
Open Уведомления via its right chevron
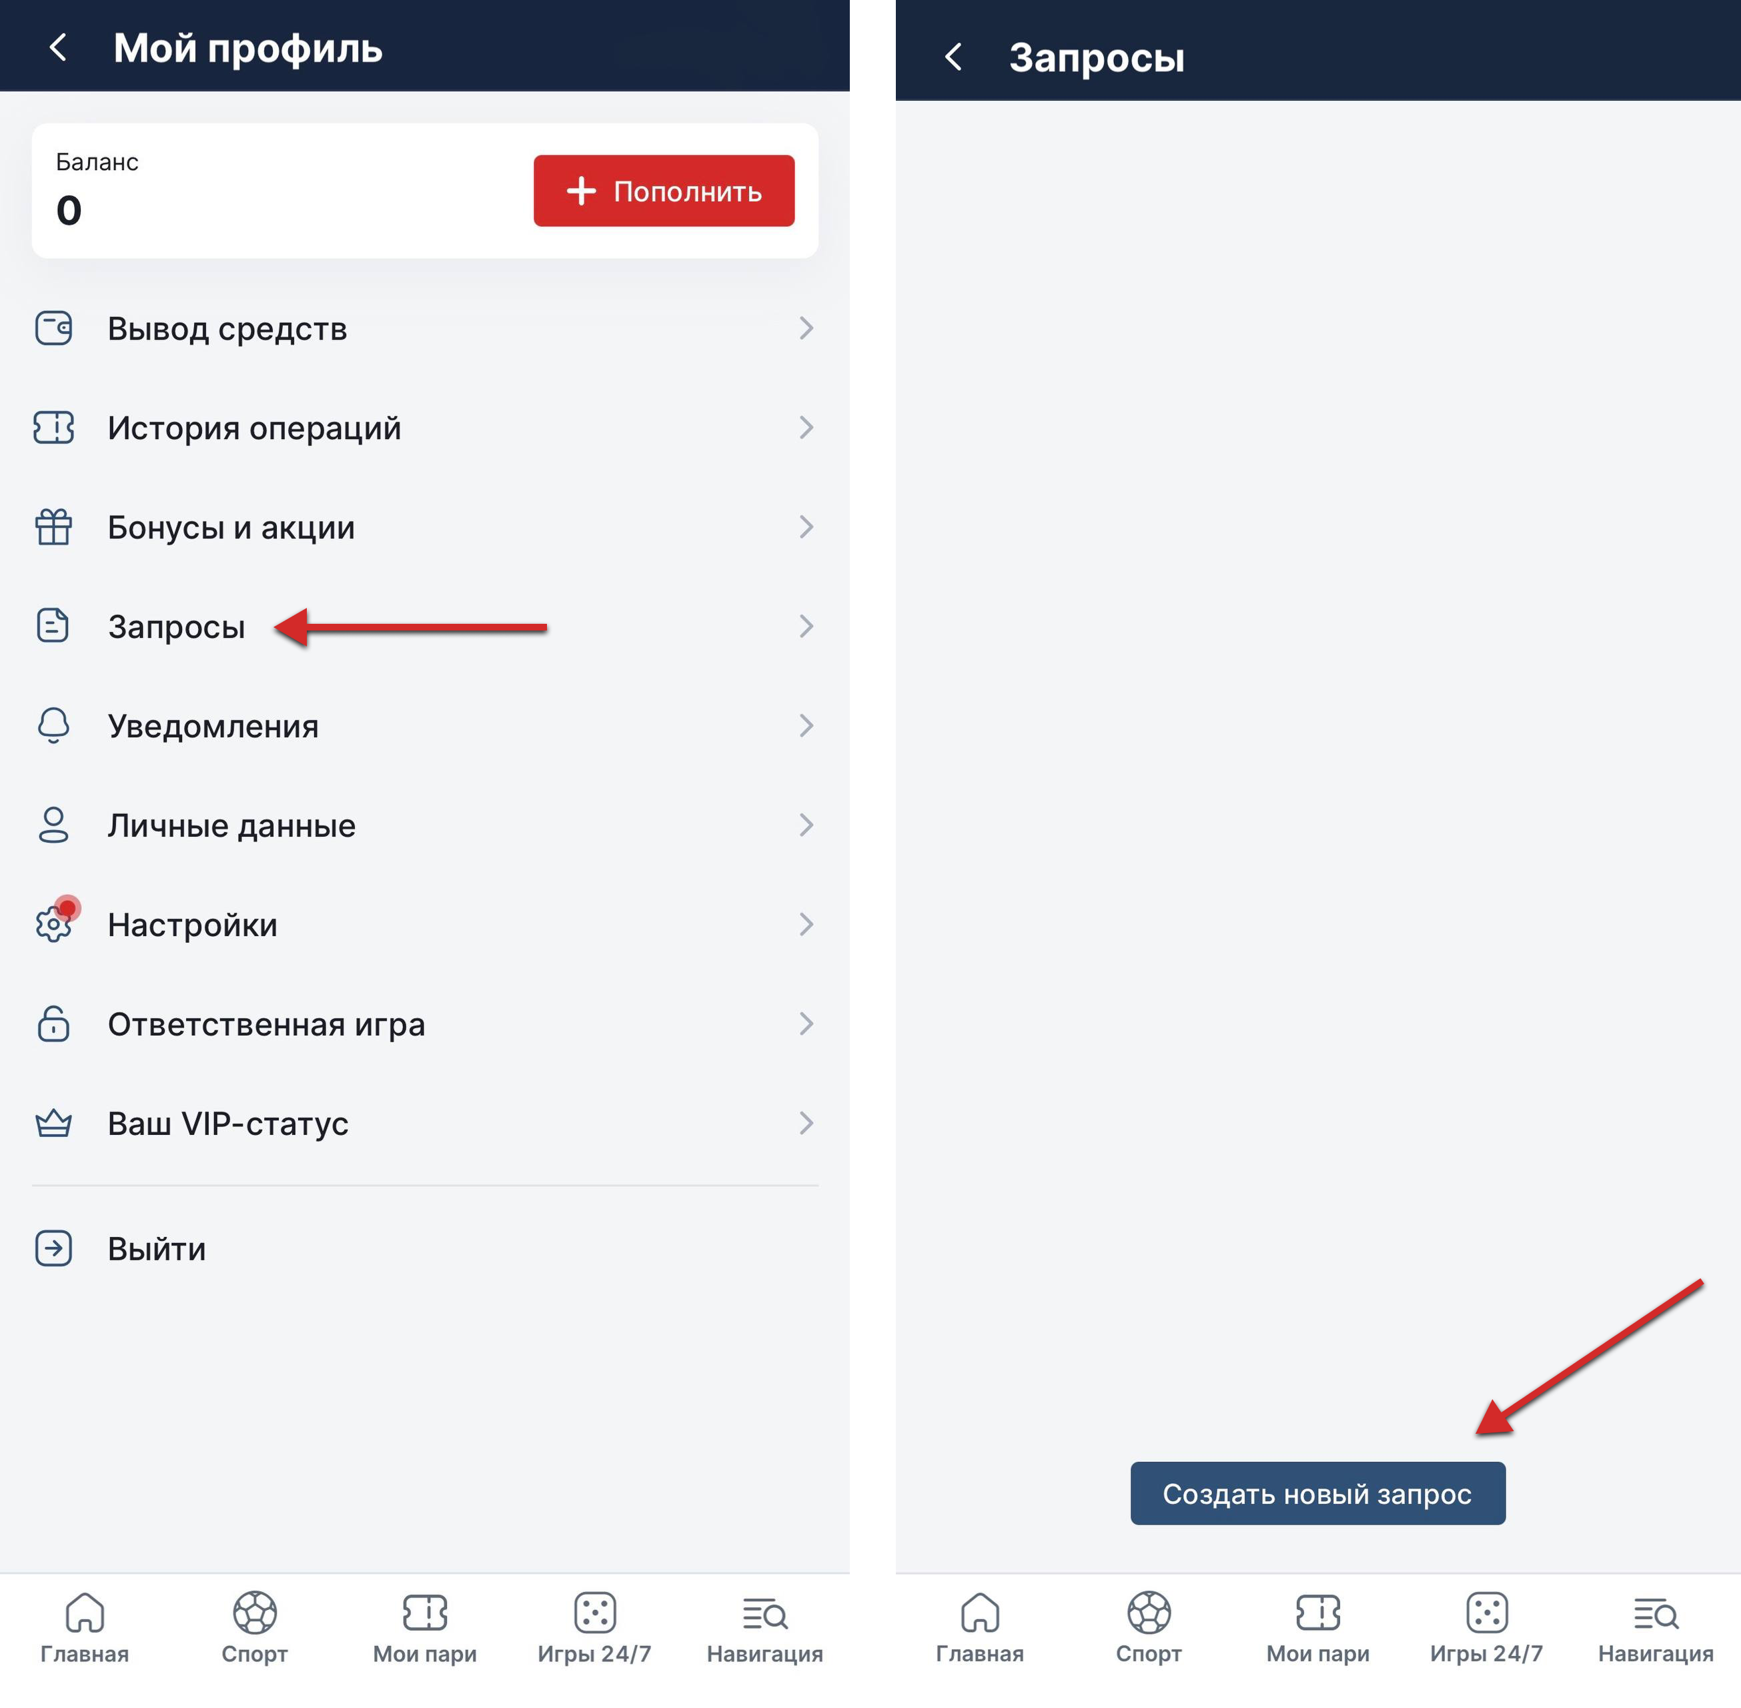[x=806, y=726]
